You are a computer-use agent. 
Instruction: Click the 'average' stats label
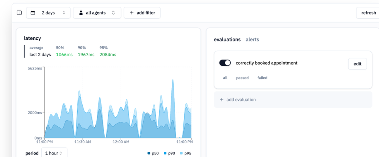coord(36,48)
